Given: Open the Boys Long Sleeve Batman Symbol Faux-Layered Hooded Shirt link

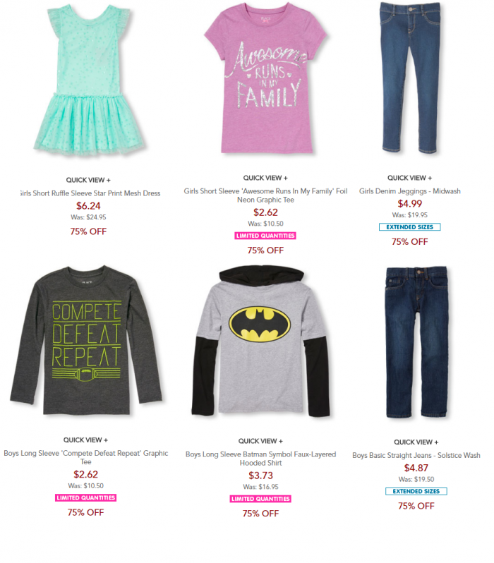Looking at the screenshot, I should tap(261, 459).
